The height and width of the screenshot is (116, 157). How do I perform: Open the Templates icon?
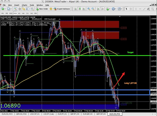[x=119, y=9]
